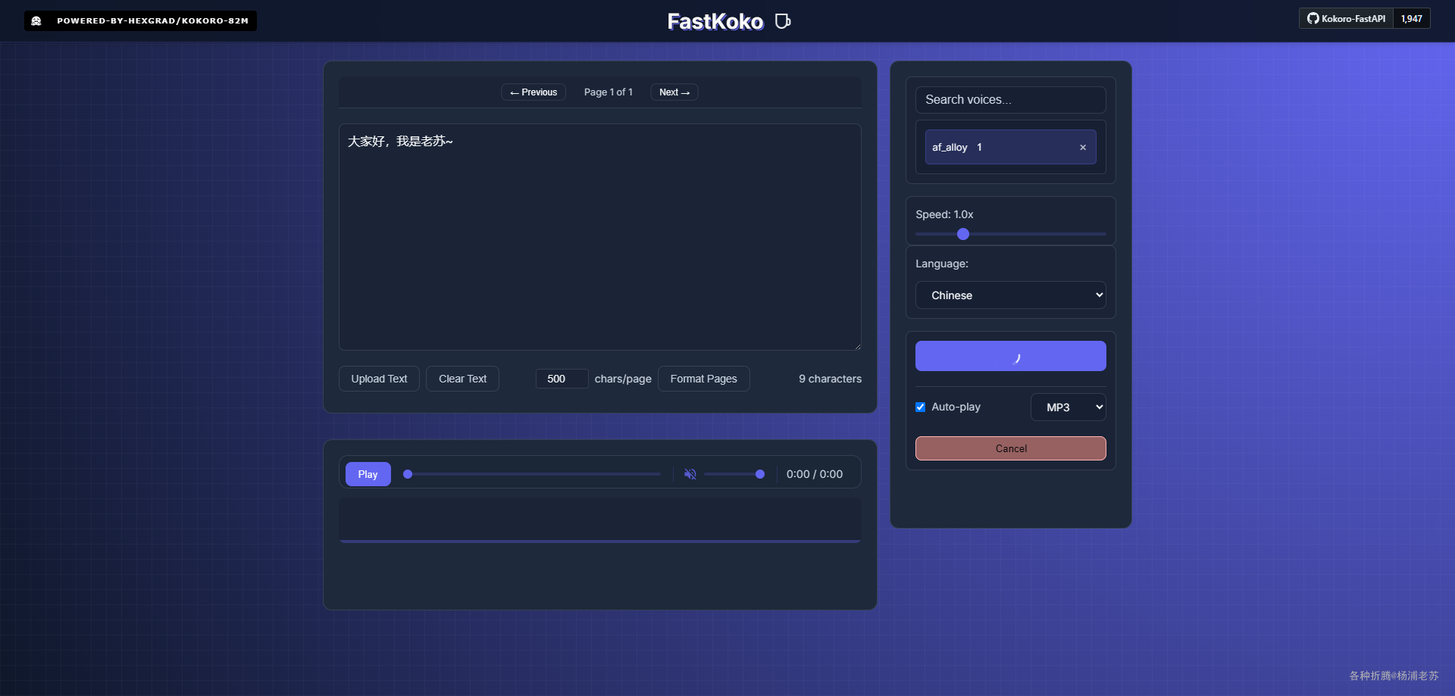The height and width of the screenshot is (696, 1455).
Task: Click the Upload Text button
Action: click(x=379, y=379)
